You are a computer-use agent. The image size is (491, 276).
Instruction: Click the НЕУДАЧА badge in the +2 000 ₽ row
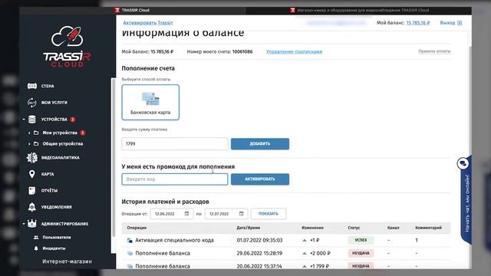(x=361, y=253)
